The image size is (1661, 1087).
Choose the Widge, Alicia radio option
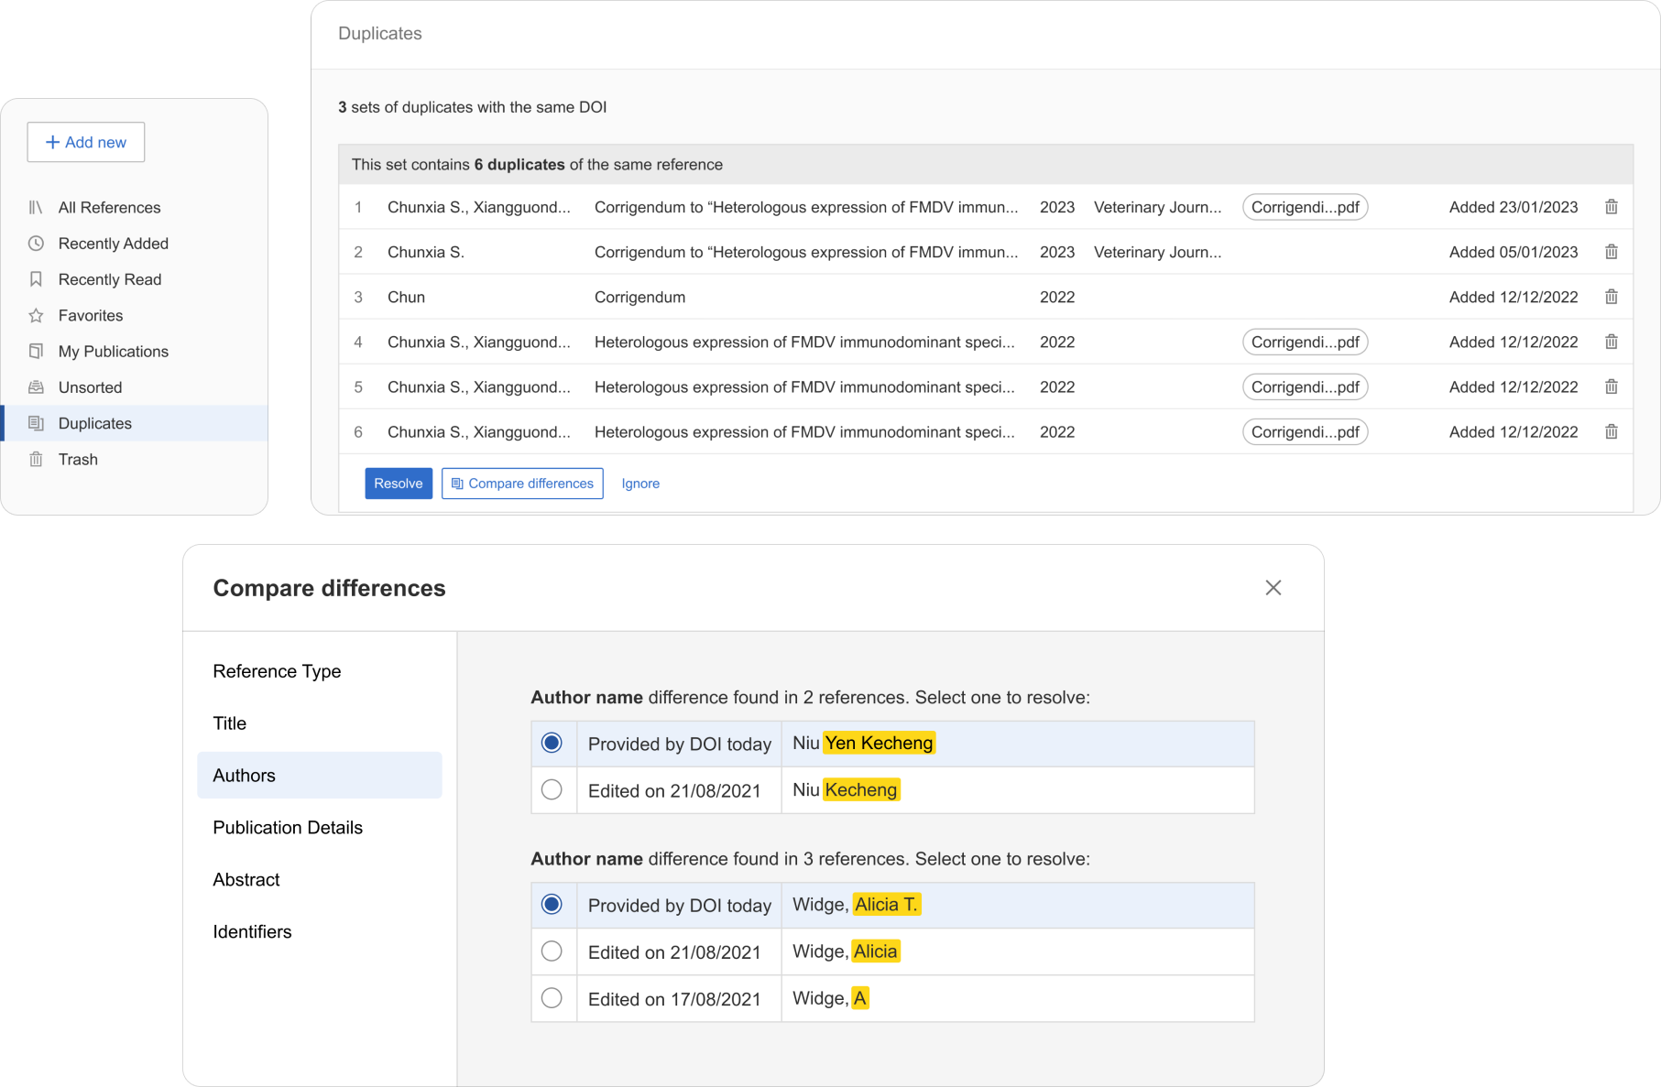(x=552, y=951)
